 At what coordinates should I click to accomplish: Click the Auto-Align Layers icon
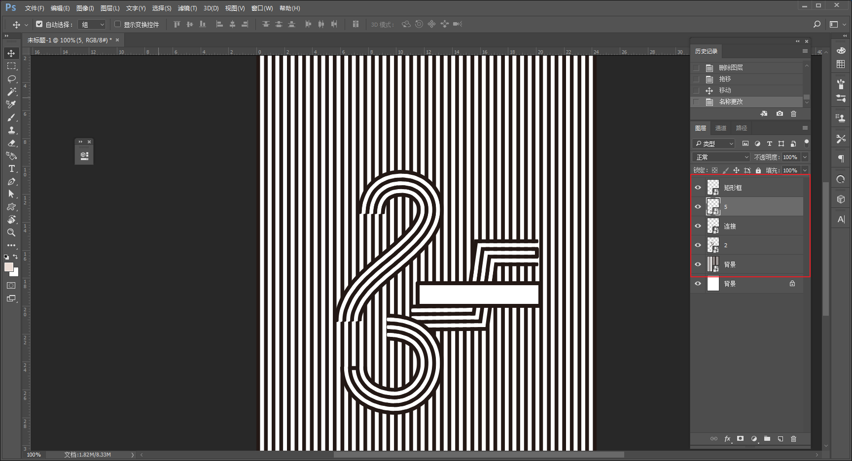coord(355,24)
